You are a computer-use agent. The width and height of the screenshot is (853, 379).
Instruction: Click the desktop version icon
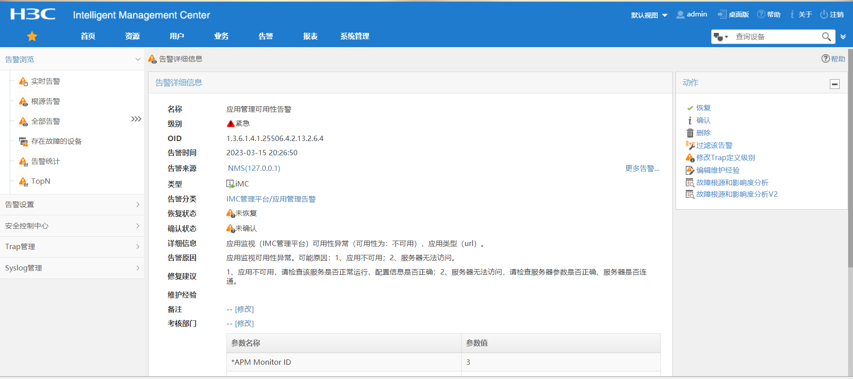(x=722, y=15)
